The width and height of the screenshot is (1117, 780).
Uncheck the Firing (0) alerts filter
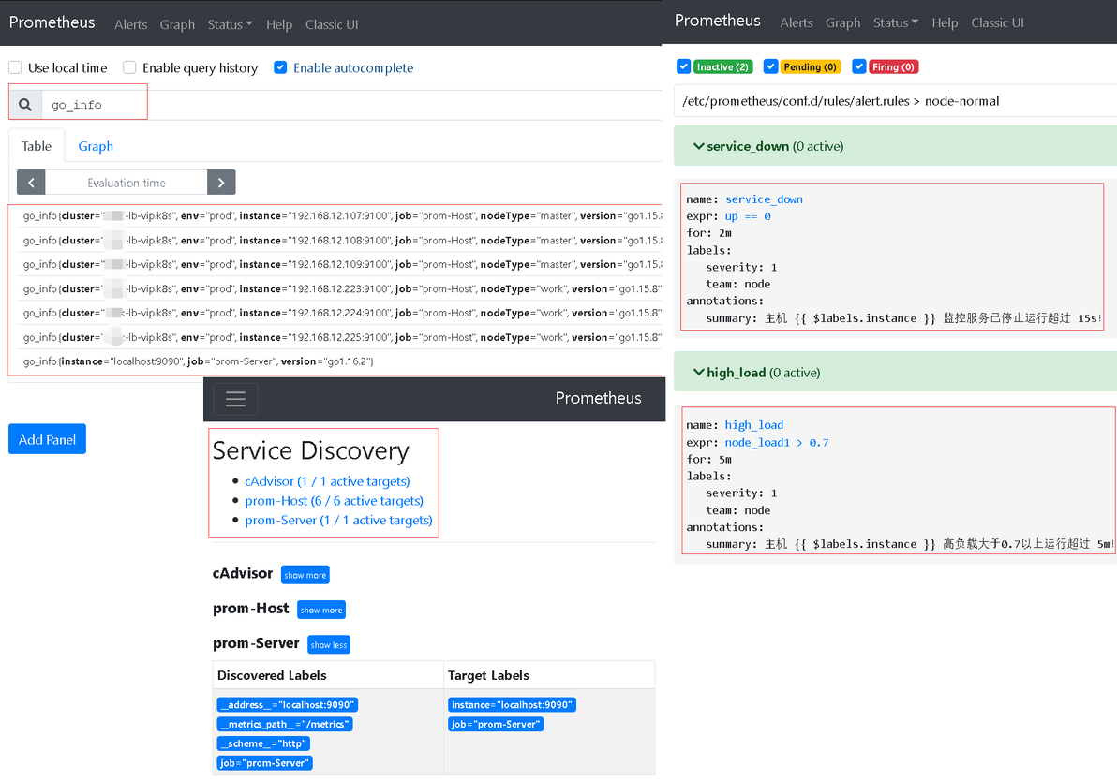[859, 66]
